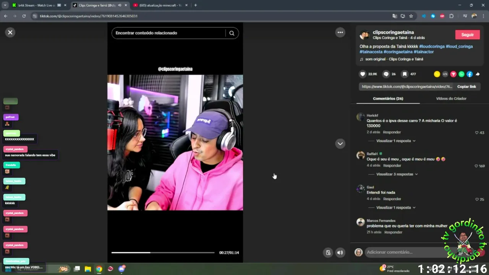Open Google Chrome from taskbar

point(99,269)
